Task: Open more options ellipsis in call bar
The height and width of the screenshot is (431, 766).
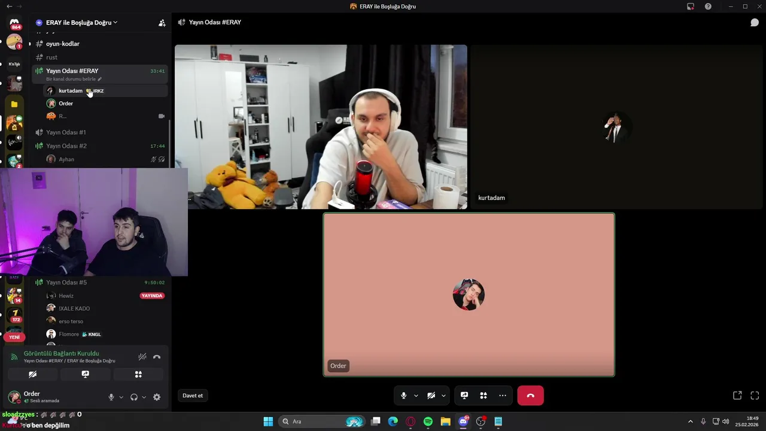Action: (503, 396)
